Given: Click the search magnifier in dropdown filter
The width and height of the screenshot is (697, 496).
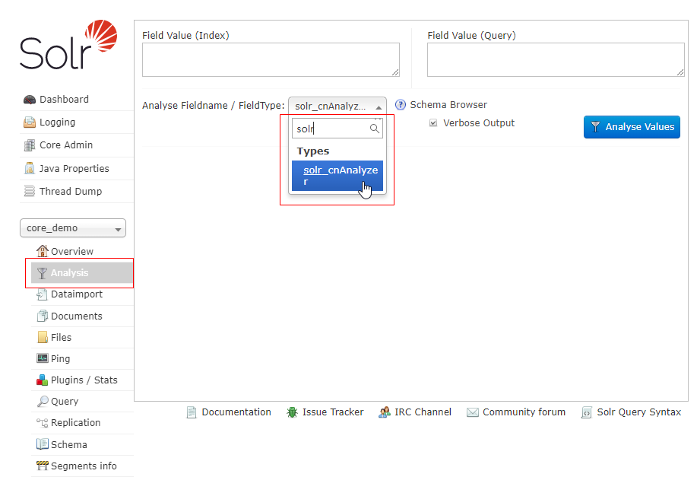Looking at the screenshot, I should 375,129.
